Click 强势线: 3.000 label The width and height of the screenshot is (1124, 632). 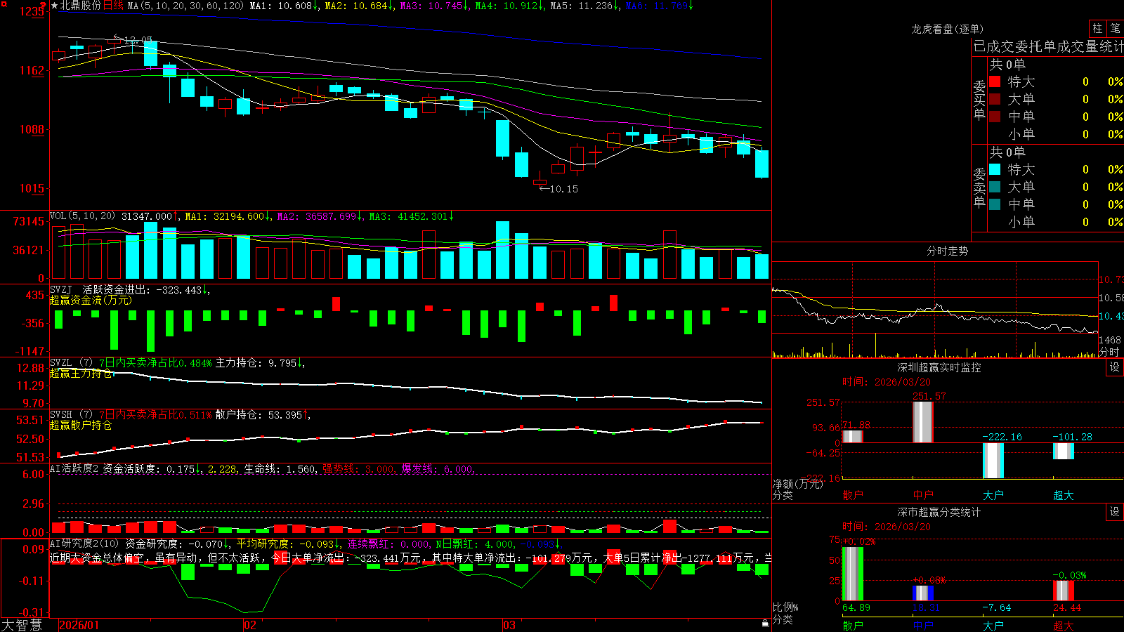358,469
